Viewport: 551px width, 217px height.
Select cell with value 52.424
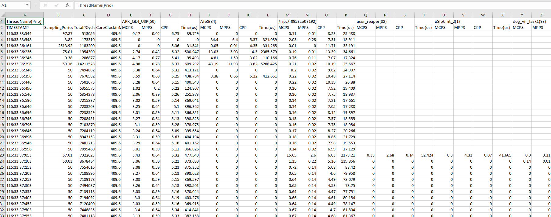pos(424,155)
